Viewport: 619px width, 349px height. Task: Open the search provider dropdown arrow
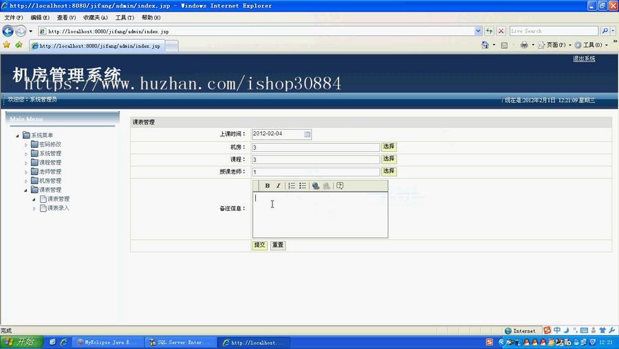[613, 31]
